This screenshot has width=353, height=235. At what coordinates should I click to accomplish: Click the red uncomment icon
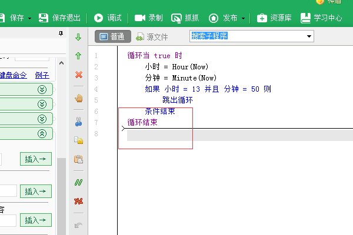coord(79,202)
